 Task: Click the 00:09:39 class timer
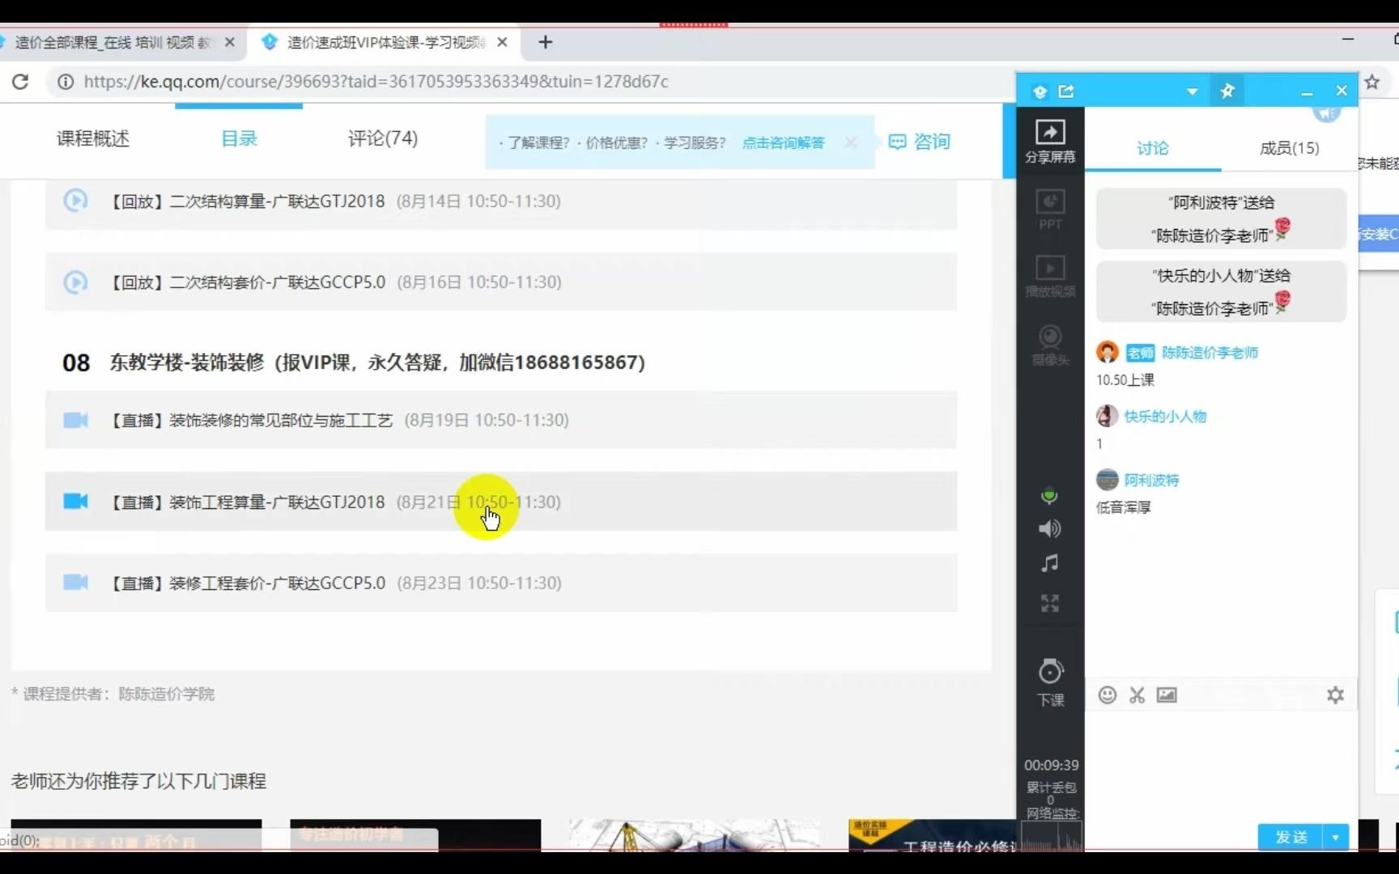[1051, 766]
